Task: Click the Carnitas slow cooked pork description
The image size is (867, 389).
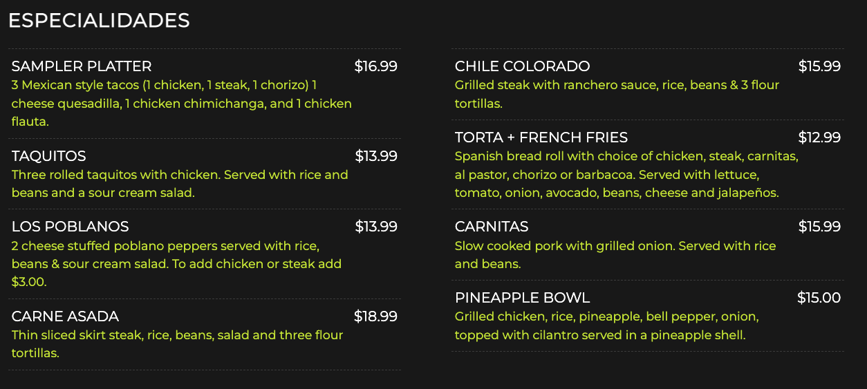Action: pyautogui.click(x=615, y=255)
